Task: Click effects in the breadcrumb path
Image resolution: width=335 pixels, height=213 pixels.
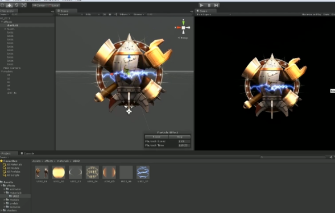Action: [48, 161]
